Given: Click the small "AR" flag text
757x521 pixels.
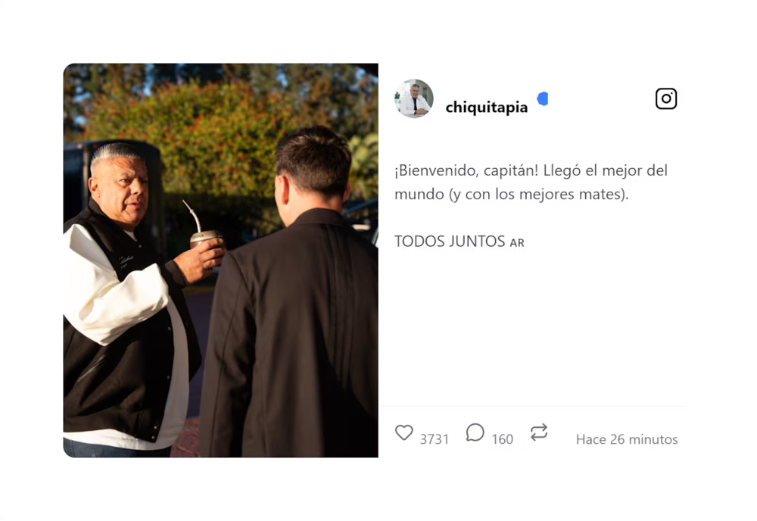Looking at the screenshot, I should [x=517, y=243].
